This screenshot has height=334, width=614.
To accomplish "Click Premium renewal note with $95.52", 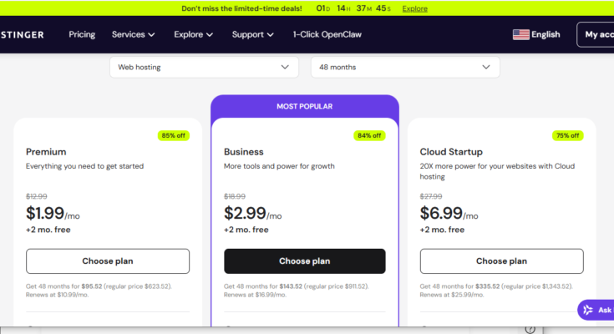I will coord(99,291).
